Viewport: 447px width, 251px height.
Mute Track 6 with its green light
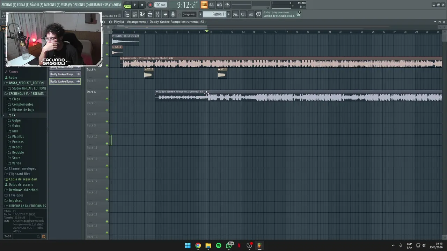[107, 99]
